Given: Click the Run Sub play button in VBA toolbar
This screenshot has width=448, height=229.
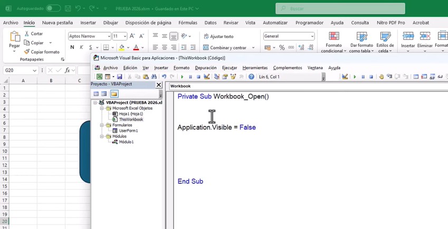Looking at the screenshot, I should point(182,77).
